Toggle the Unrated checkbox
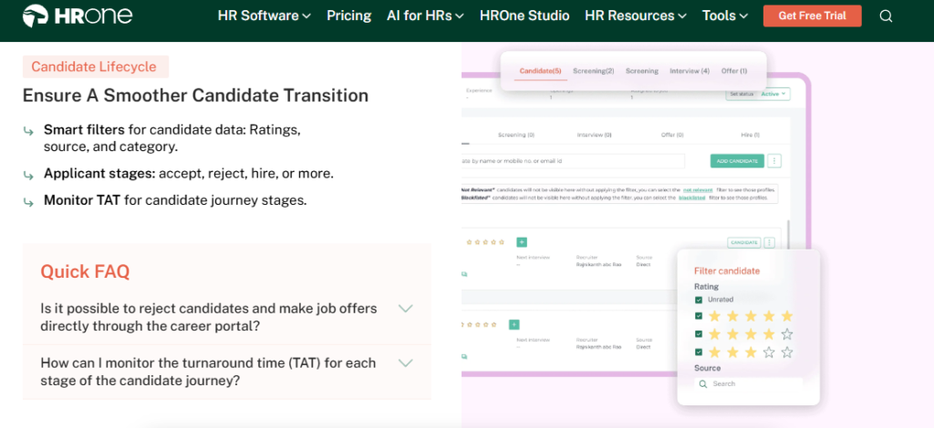This screenshot has width=934, height=428. [699, 300]
